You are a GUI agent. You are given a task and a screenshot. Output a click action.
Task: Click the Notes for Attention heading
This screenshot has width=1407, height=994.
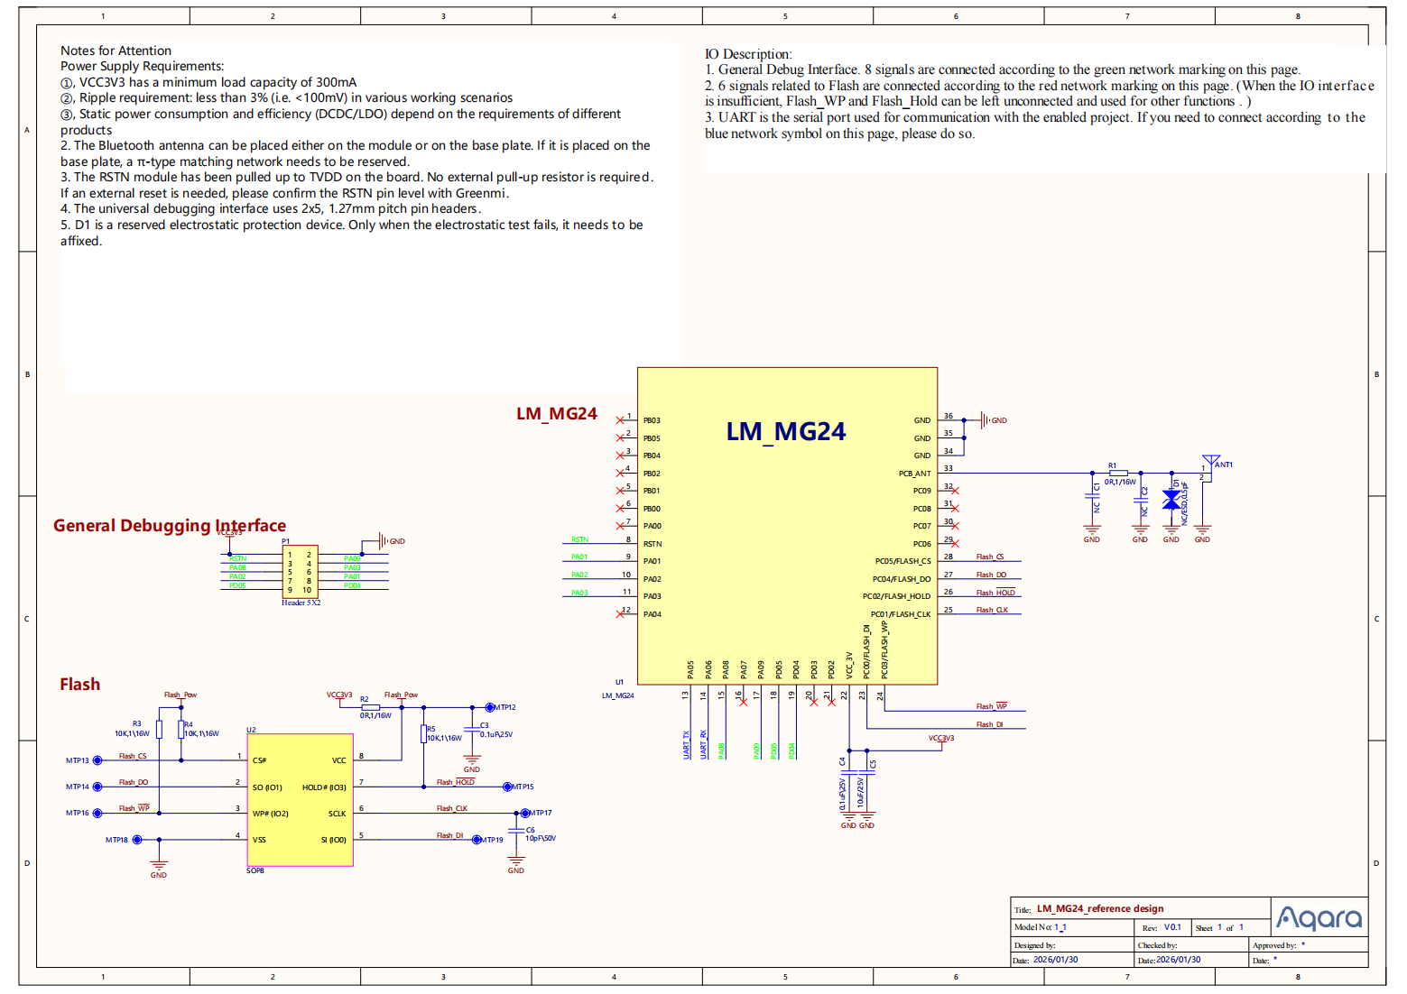tap(116, 51)
